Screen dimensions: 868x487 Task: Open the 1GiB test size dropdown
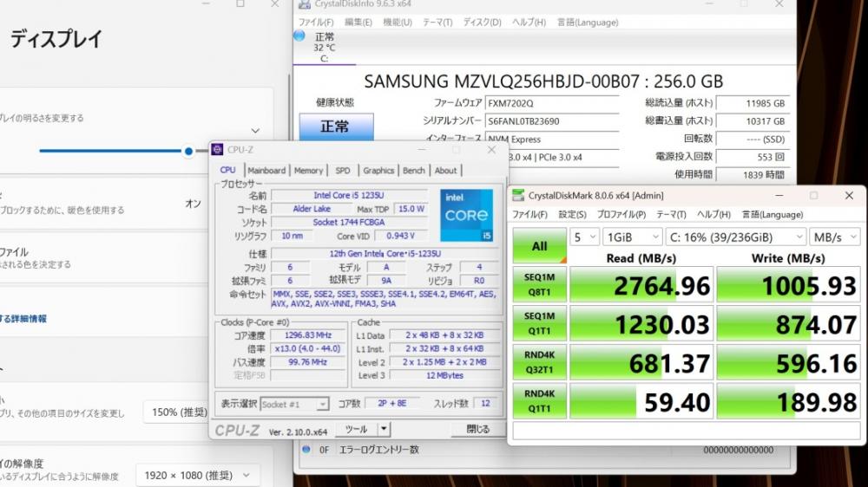point(632,237)
